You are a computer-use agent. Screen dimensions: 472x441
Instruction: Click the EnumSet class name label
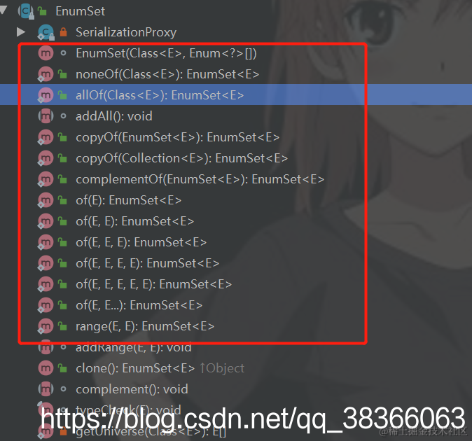click(x=81, y=11)
